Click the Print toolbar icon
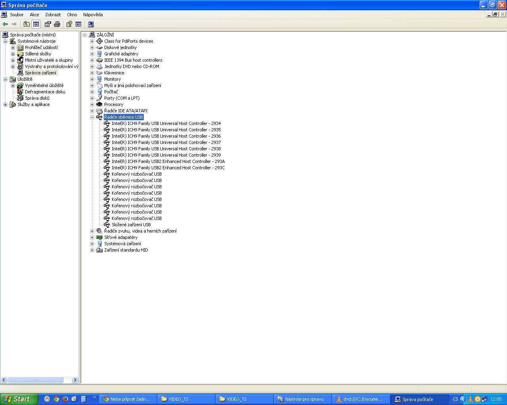Image resolution: width=507 pixels, height=405 pixels. tap(57, 24)
